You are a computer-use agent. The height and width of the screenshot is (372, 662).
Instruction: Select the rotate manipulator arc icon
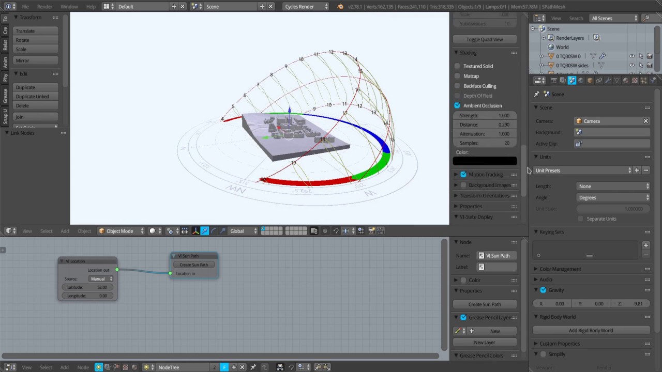(x=214, y=231)
